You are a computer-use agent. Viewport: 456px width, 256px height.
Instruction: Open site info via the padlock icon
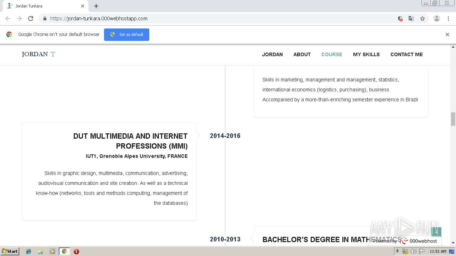point(45,18)
